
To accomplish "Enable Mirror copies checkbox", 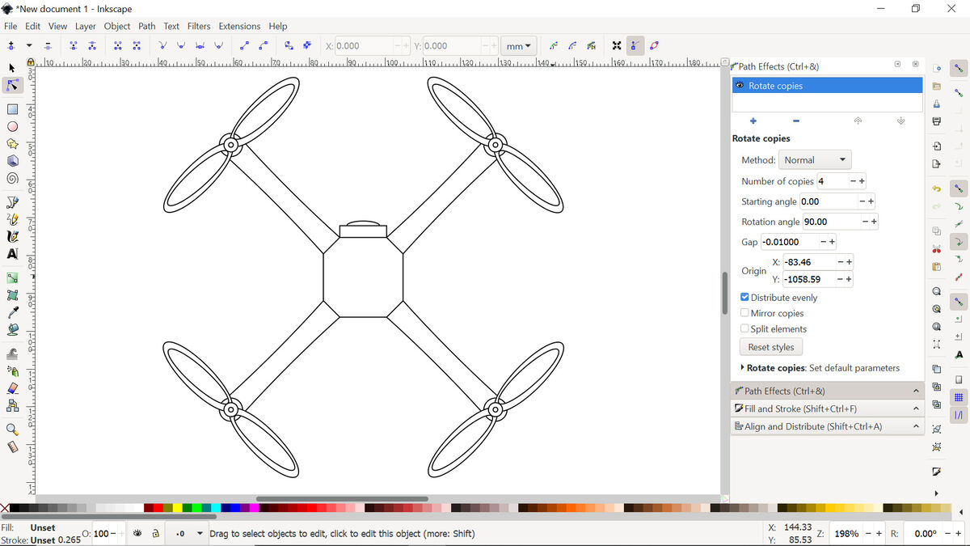I will (x=744, y=313).
